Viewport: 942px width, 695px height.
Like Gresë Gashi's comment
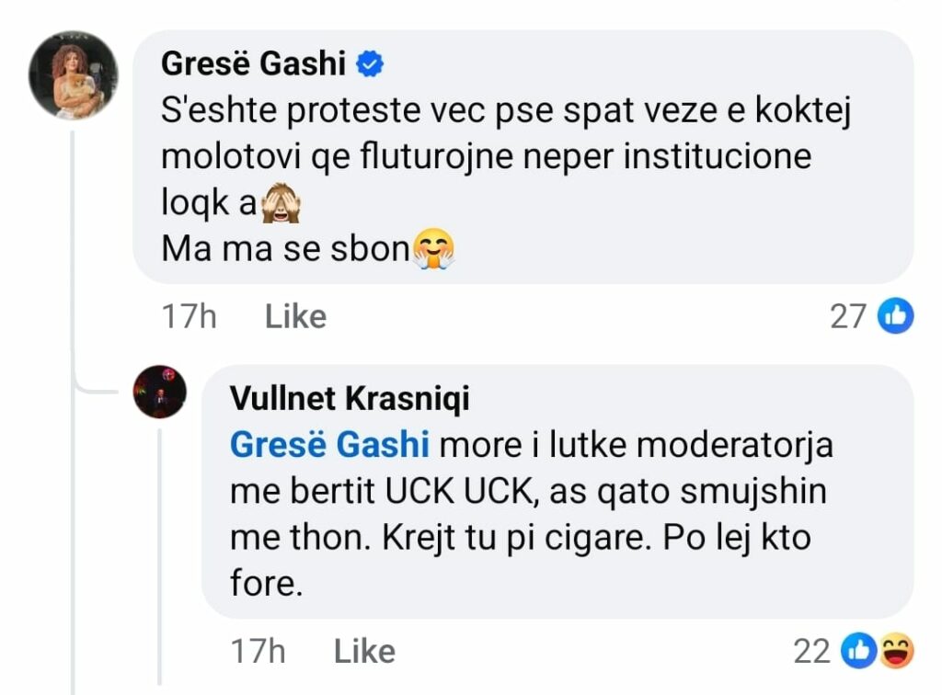(295, 316)
